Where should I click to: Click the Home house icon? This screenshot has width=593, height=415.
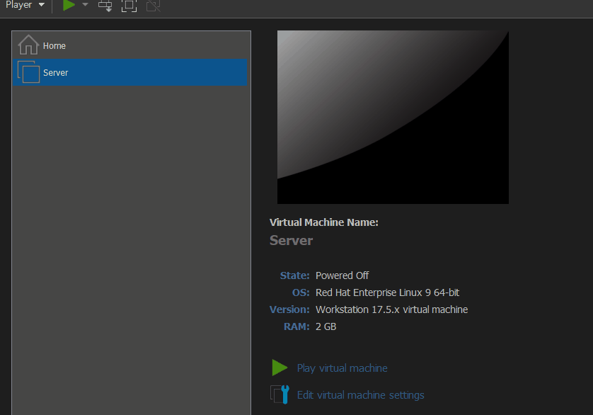pos(28,45)
